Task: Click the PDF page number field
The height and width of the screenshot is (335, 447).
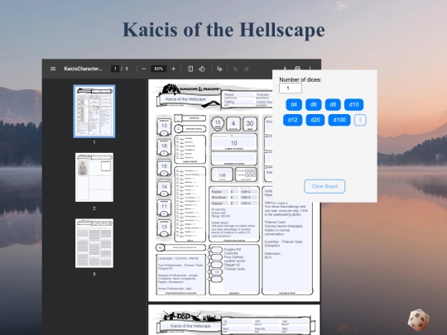Action: [x=115, y=69]
